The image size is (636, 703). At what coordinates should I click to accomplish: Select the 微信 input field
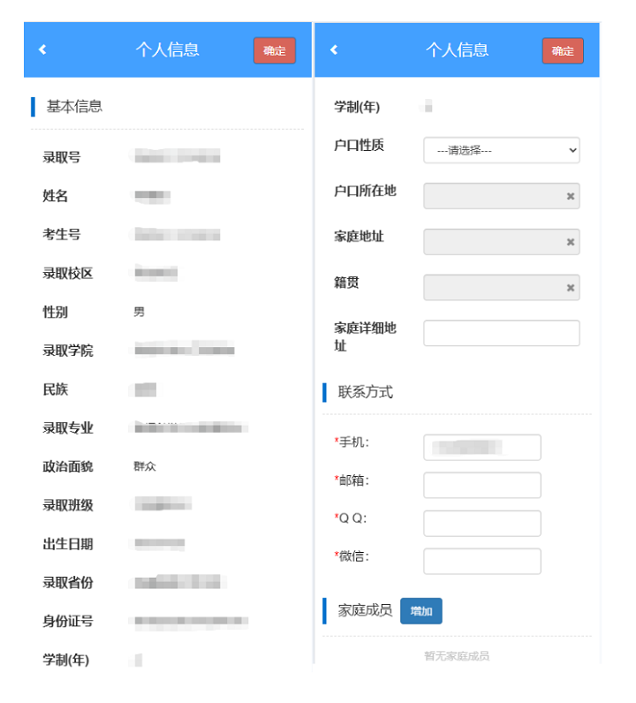[x=481, y=562]
